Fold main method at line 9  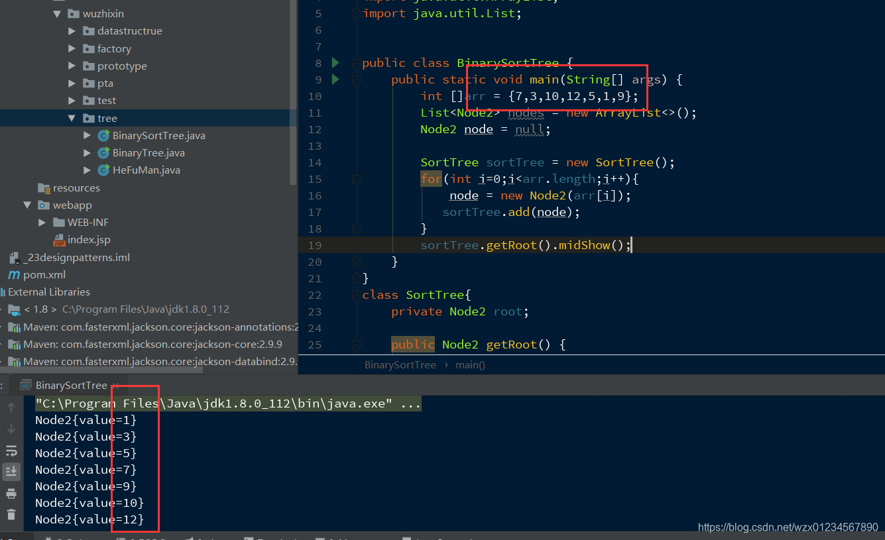(357, 80)
